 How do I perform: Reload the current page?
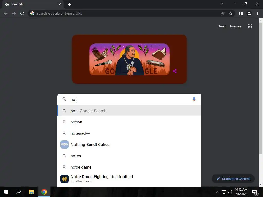click(22, 13)
